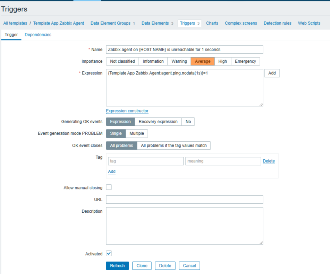
Task: Enable Allow manual closing checkbox
Action: tap(109, 187)
